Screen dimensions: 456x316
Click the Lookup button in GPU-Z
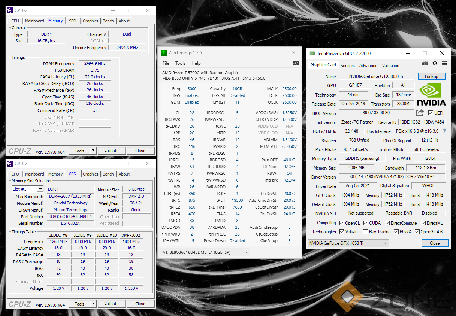431,76
